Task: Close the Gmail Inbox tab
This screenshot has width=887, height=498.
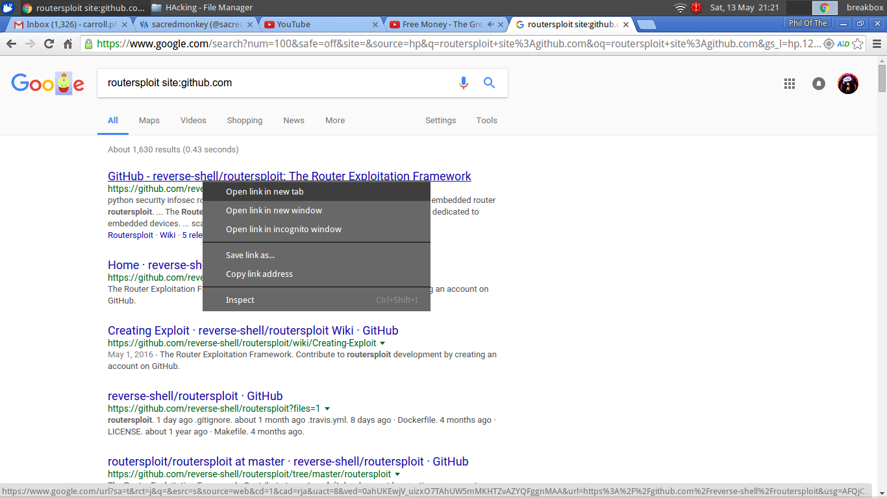Action: click(125, 25)
